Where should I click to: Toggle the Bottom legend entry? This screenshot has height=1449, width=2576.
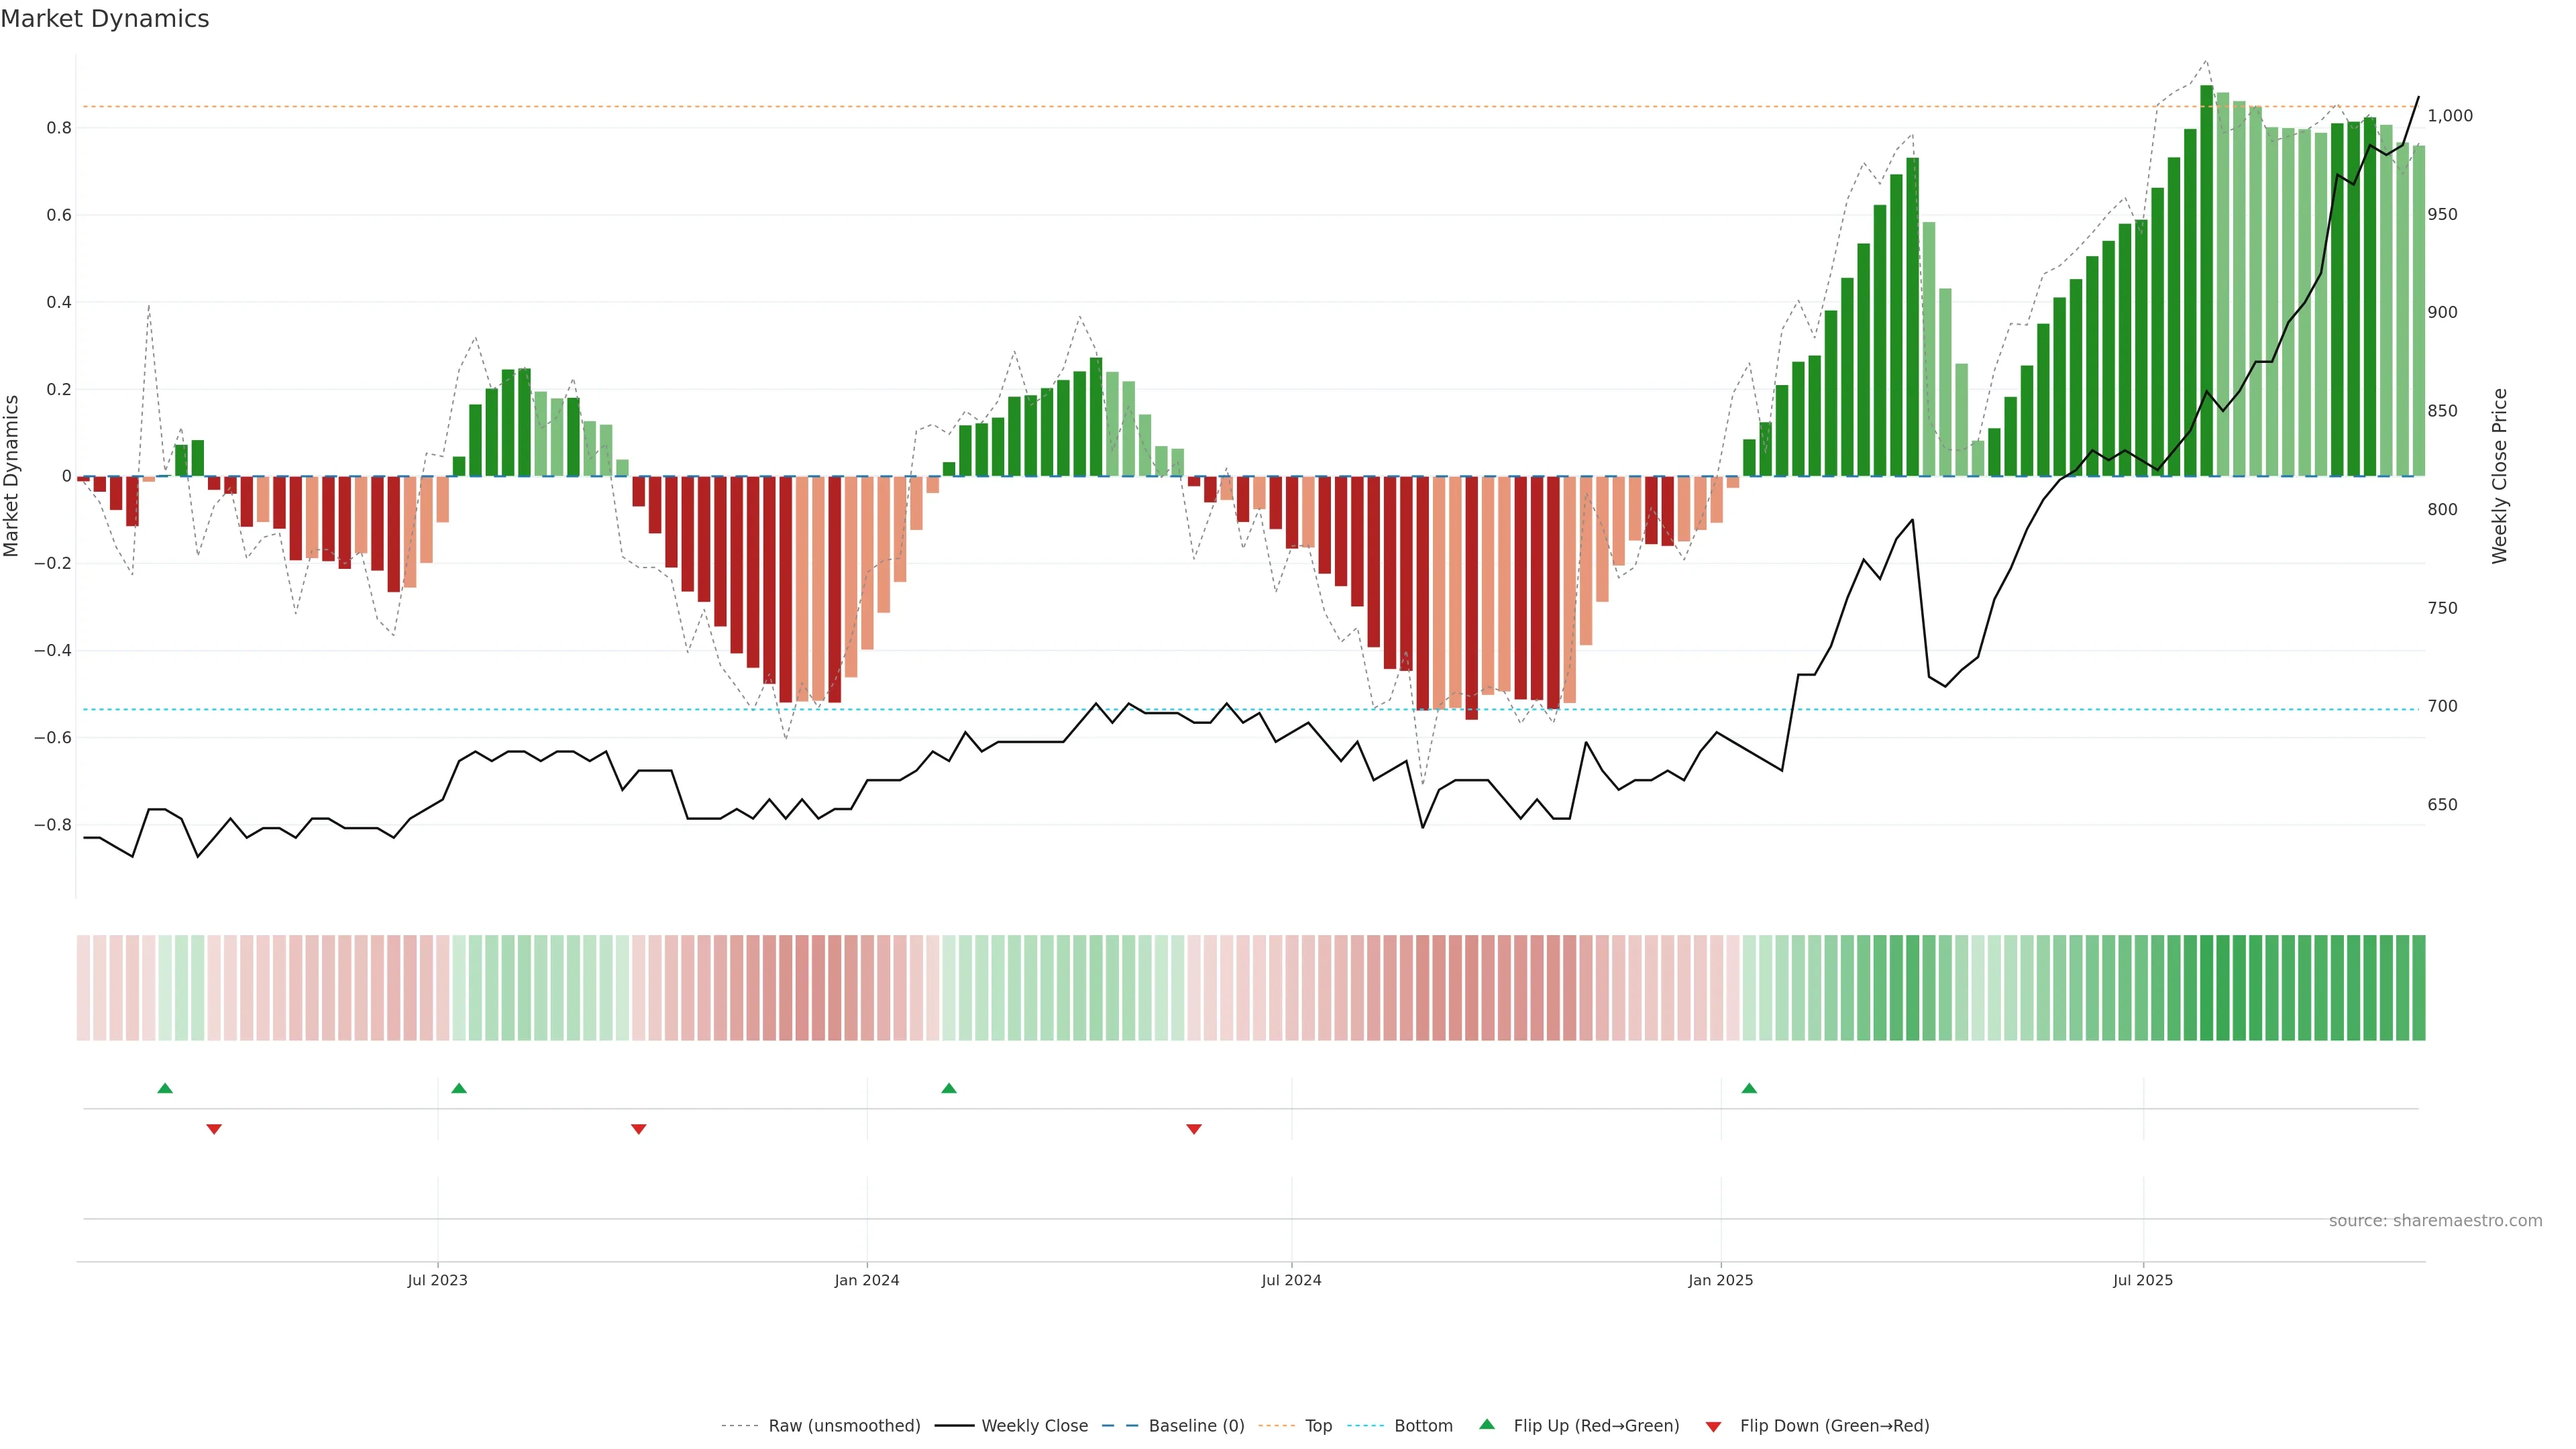point(1423,1426)
